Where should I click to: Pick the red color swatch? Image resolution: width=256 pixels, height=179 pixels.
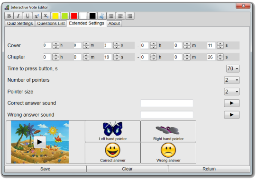pyautogui.click(x=74, y=16)
